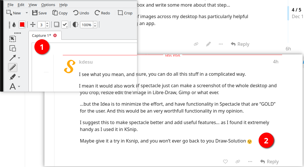
Task: Select the Arrow annotation tool
Action: pos(13,58)
